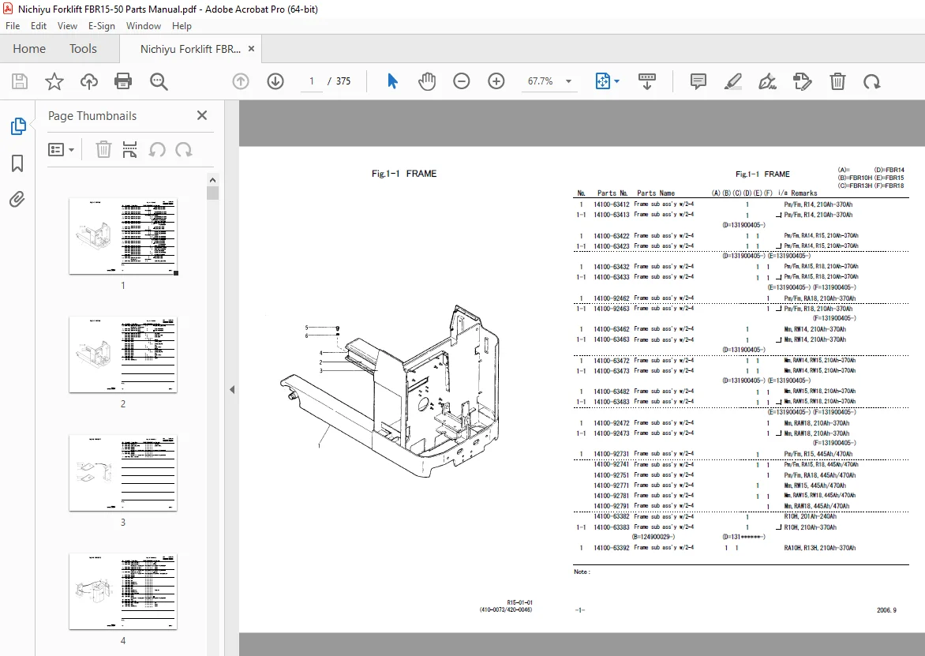Select page 2 thumbnail
This screenshot has height=656, width=925.
click(x=123, y=354)
